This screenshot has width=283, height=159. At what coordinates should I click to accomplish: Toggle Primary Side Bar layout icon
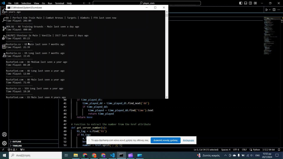(x=241, y=3)
